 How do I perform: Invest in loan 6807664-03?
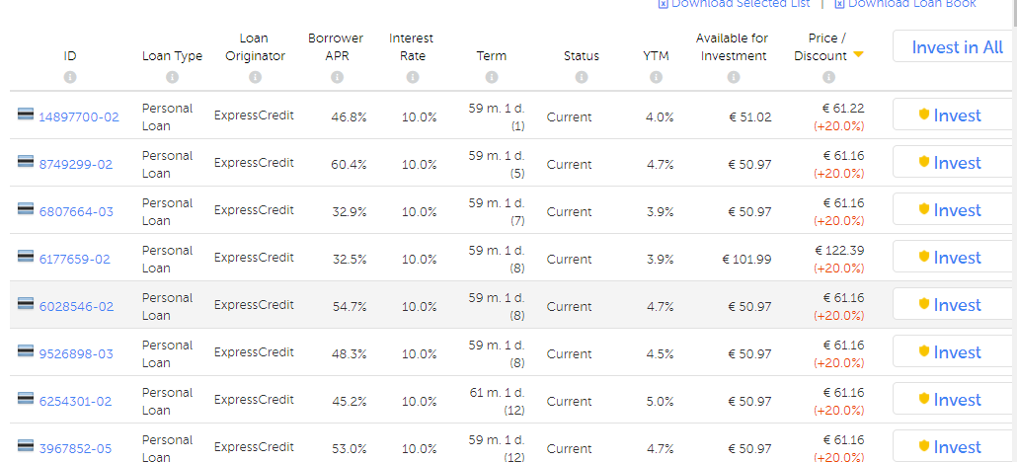click(x=949, y=210)
